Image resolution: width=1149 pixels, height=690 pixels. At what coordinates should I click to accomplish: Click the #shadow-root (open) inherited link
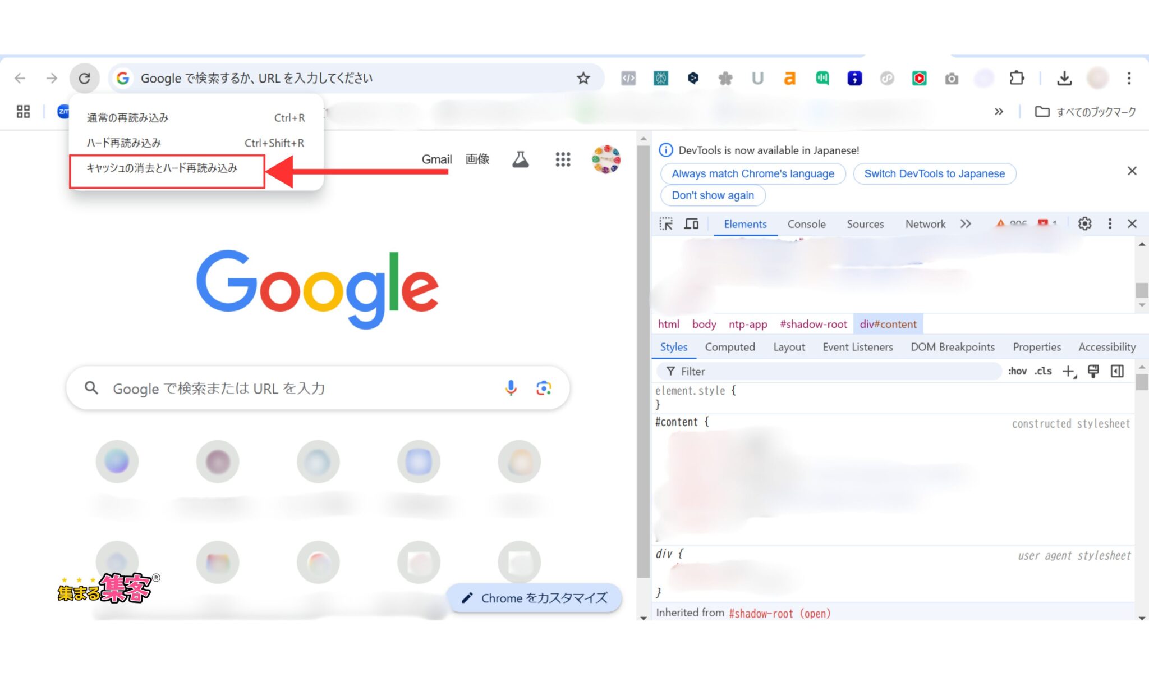click(x=780, y=613)
